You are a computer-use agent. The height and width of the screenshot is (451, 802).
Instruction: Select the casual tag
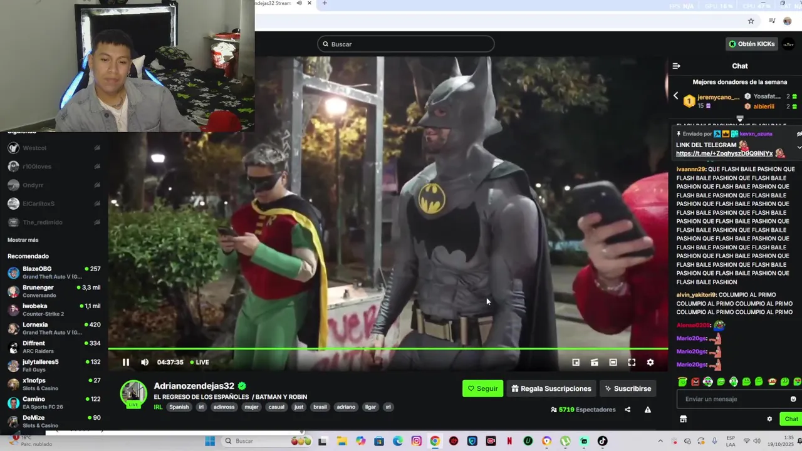276,407
